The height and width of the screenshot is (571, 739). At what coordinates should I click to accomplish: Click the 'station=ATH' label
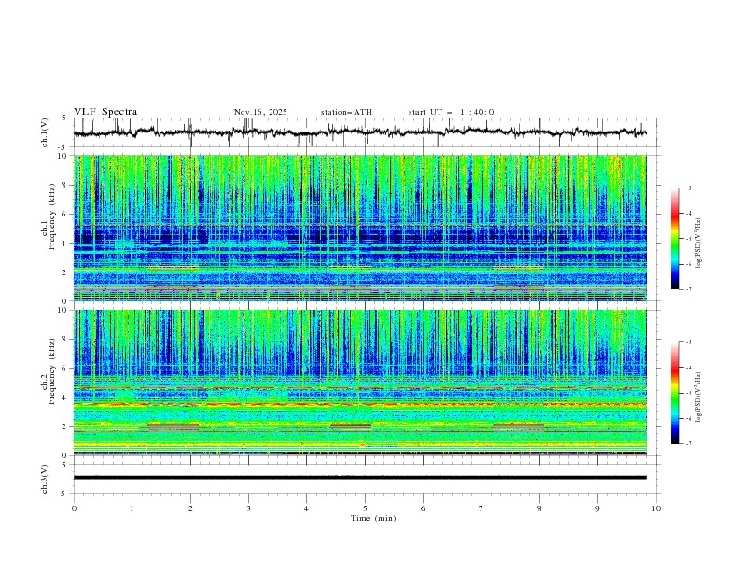pyautogui.click(x=346, y=112)
